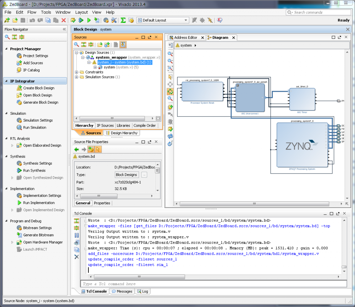
Task: Click the Paste icon in main toolbar
Action: tap(56, 20)
